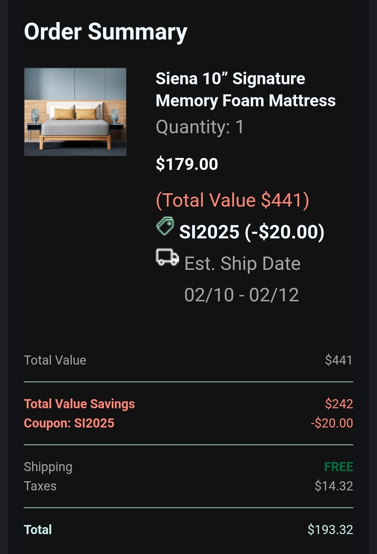The height and width of the screenshot is (554, 377).
Task: Click the Est. Ship Date label
Action: pyautogui.click(x=242, y=263)
